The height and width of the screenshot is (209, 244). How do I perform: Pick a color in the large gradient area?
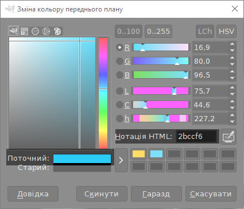52,93
